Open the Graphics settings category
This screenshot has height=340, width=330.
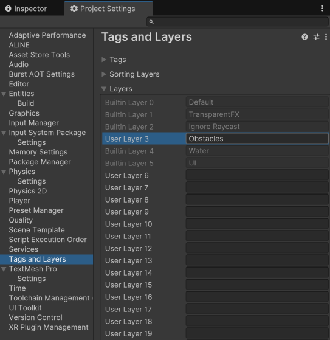24,113
